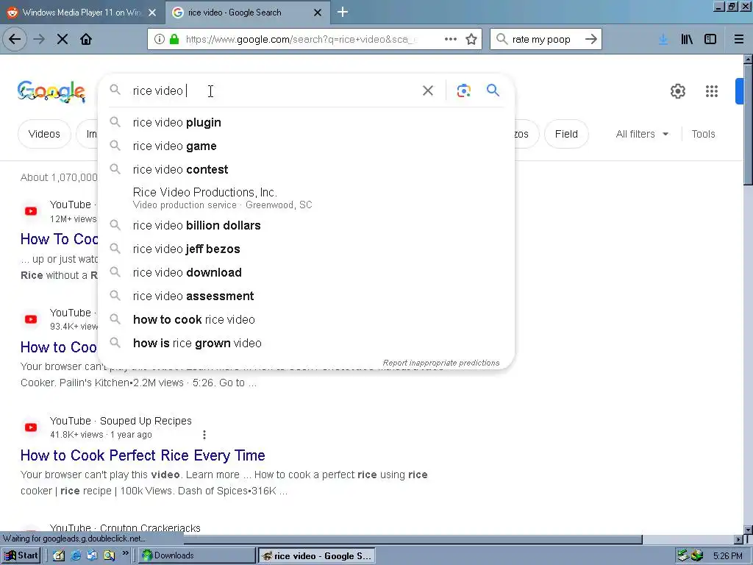Screen dimensions: 753x565
Task: Switch to Downloads taskbar window
Action: click(197, 555)
